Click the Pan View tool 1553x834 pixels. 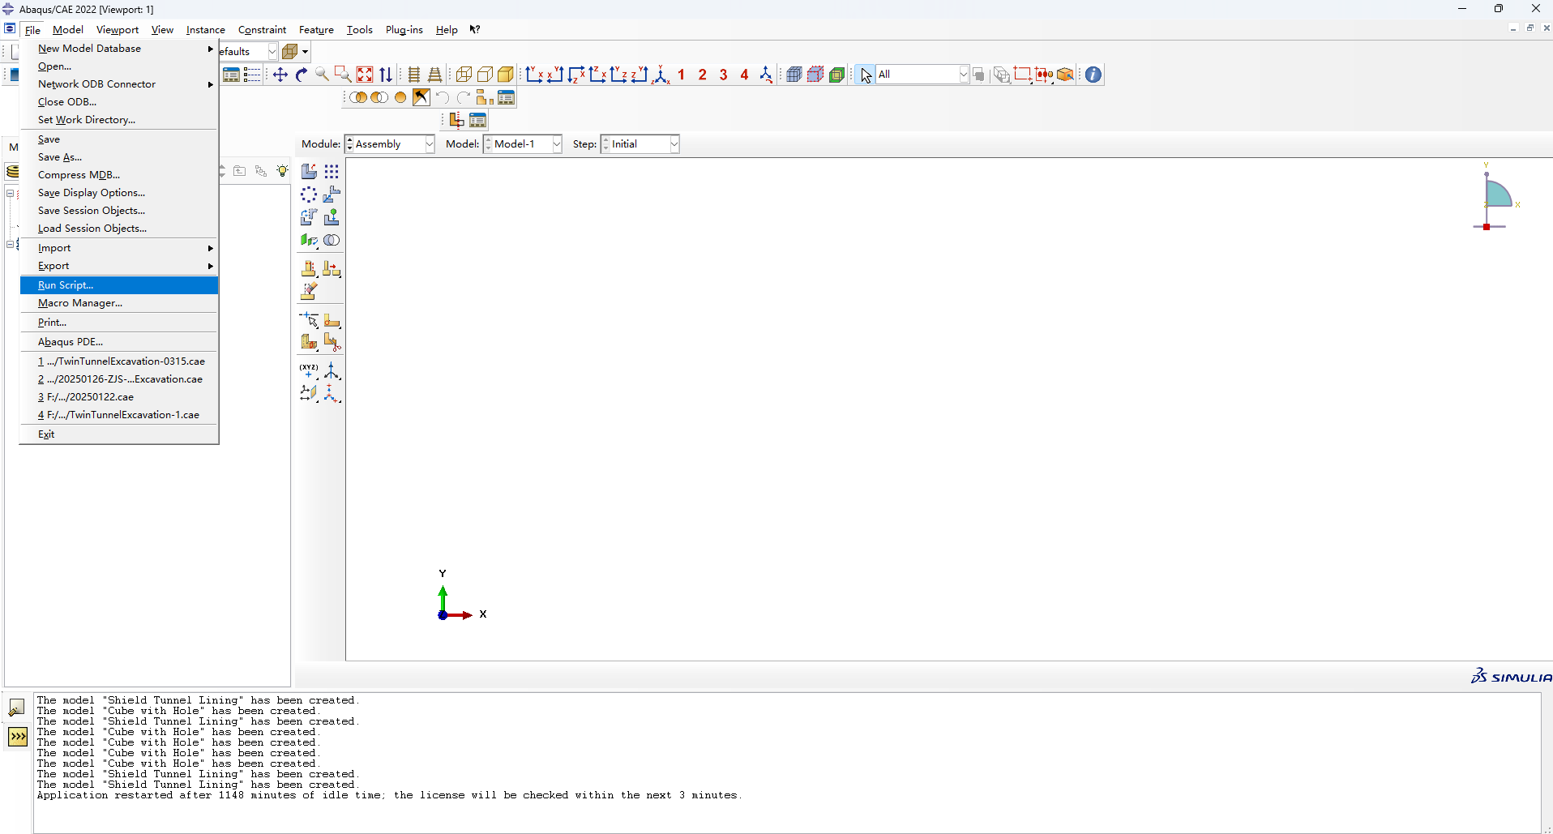tap(280, 75)
